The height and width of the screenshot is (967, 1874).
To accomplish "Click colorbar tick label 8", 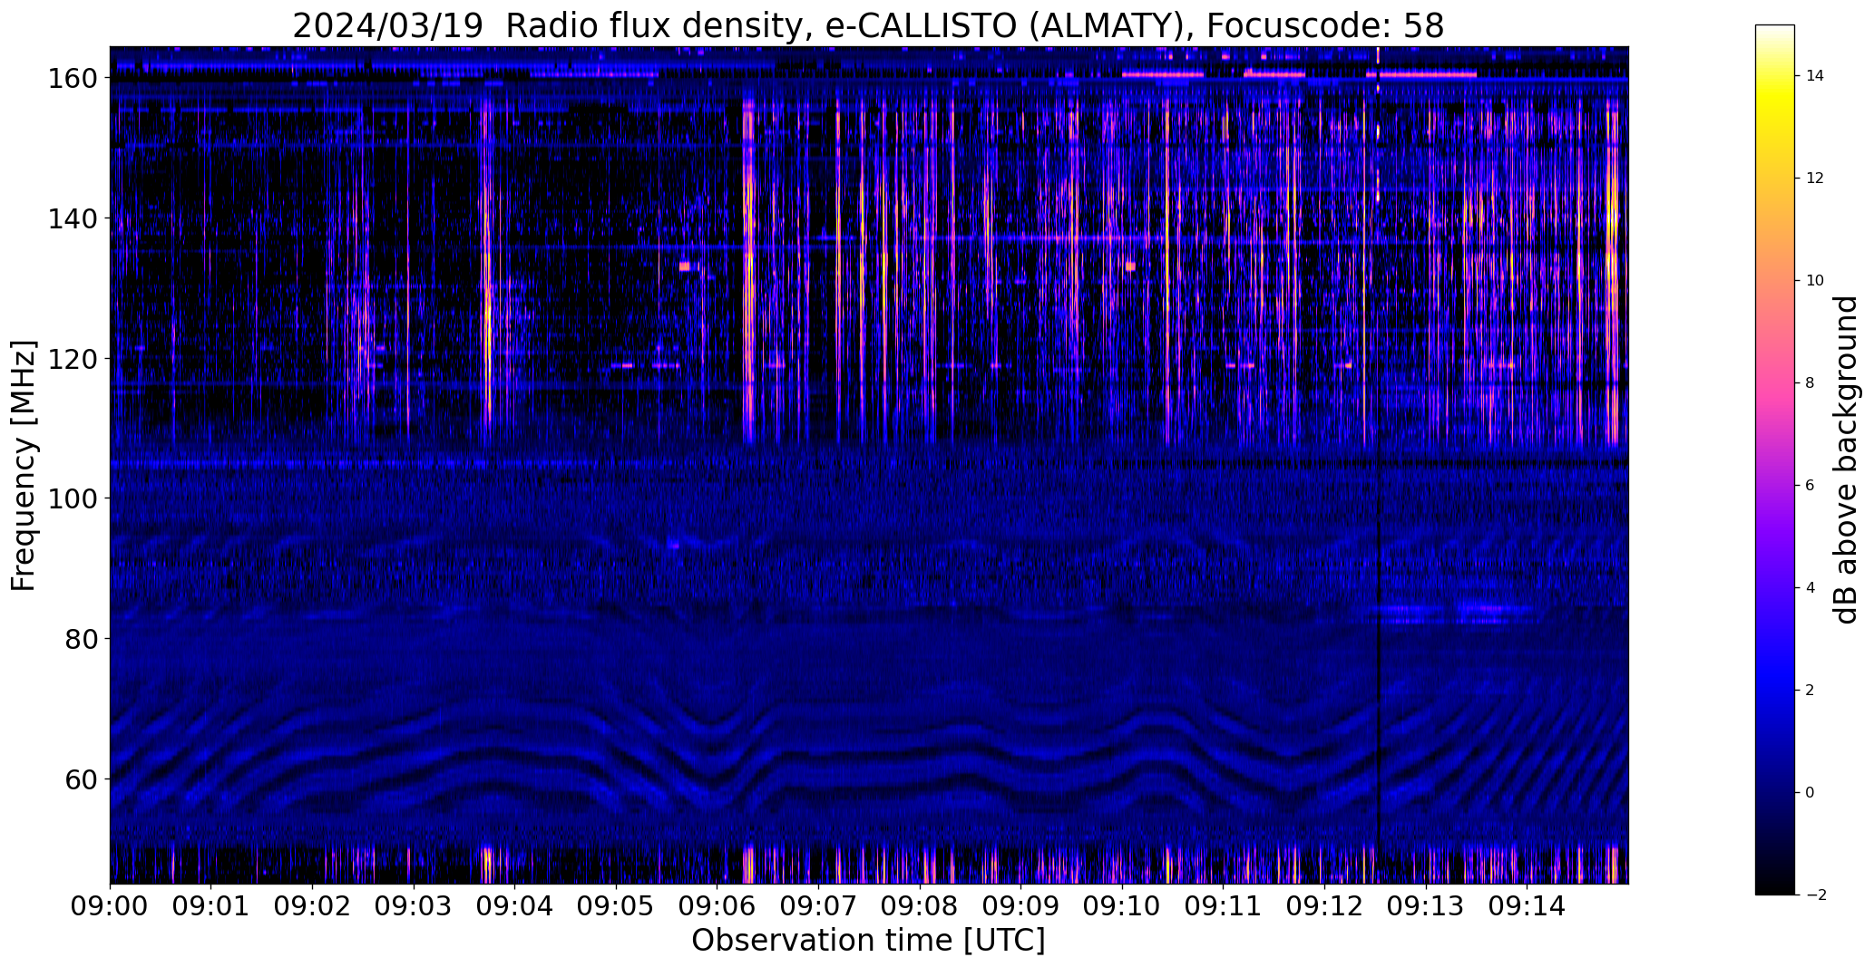I will [x=1810, y=383].
